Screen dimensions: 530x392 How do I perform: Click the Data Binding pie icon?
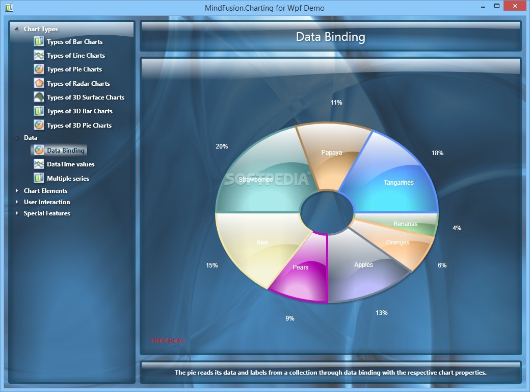click(x=39, y=150)
